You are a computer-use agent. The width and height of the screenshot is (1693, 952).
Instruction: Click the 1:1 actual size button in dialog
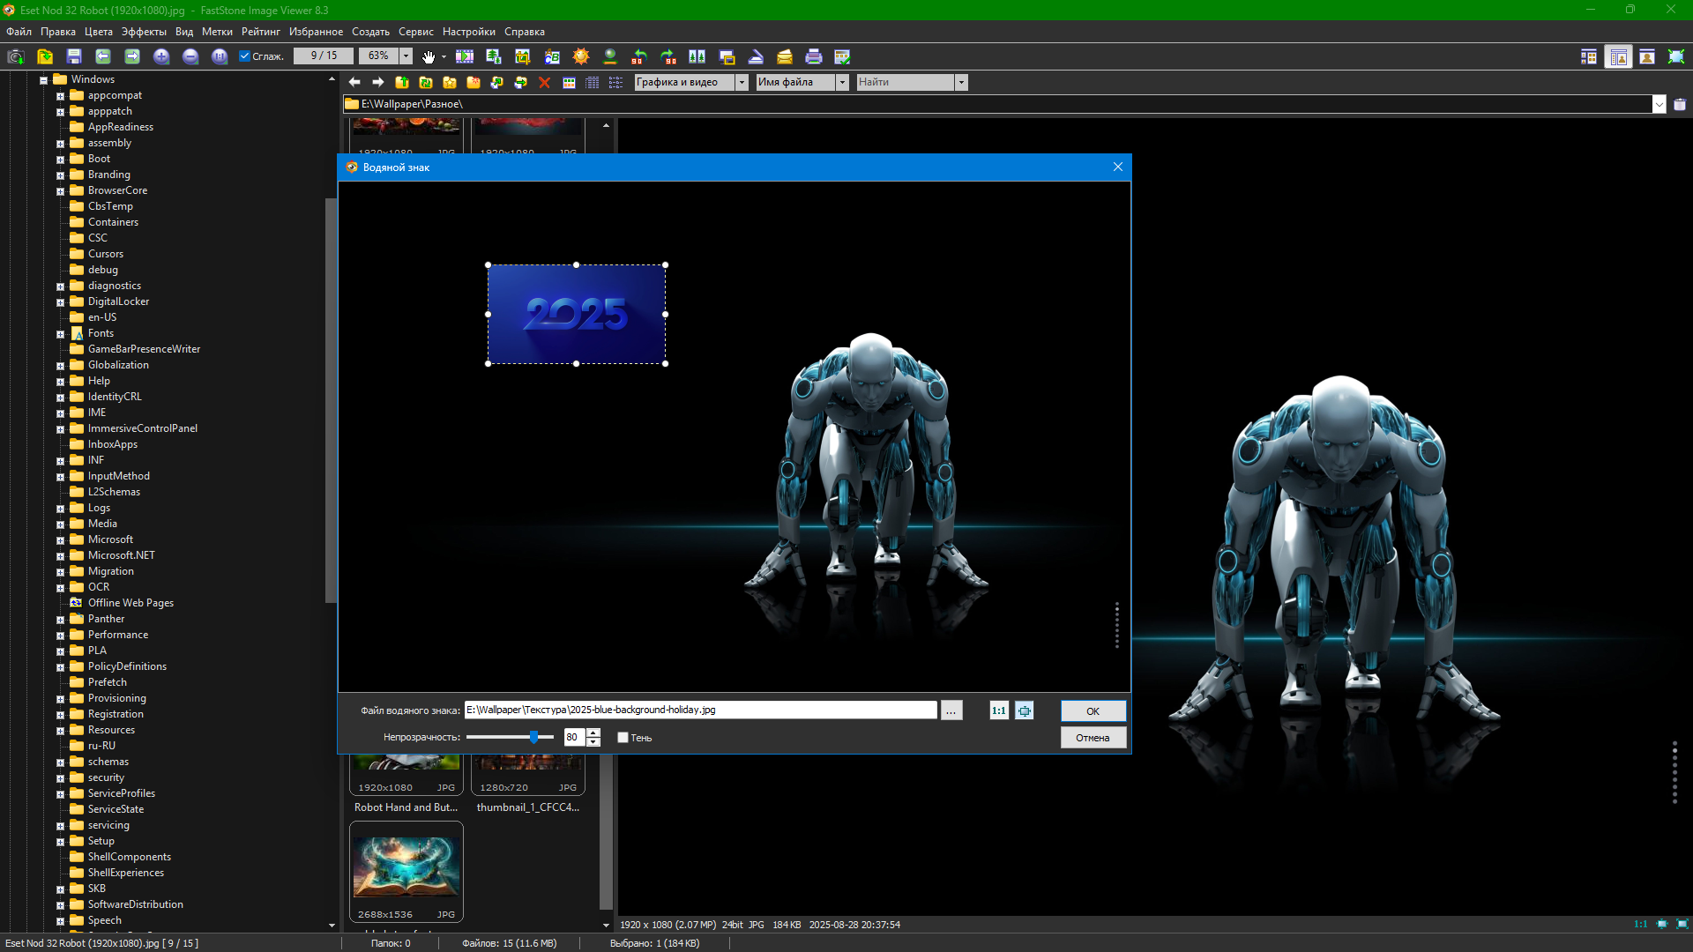[998, 710]
